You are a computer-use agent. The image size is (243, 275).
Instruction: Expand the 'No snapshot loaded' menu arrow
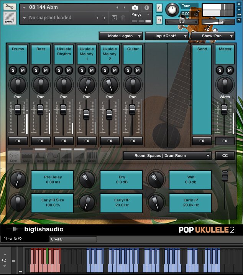coord(25,18)
